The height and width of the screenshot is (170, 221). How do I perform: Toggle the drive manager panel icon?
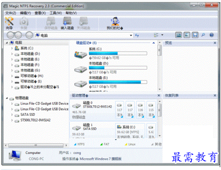pyautogui.click(x=178, y=35)
